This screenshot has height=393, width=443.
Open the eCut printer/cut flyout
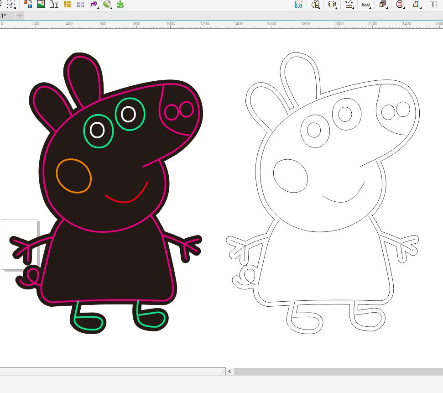tap(333, 4)
